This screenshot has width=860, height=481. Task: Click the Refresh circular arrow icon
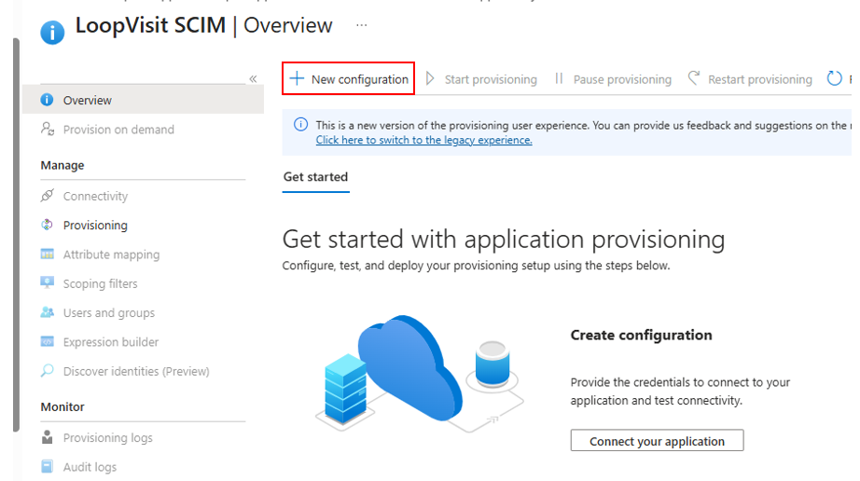(834, 79)
